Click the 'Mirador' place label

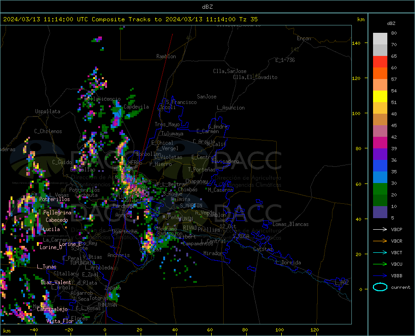coord(213,253)
